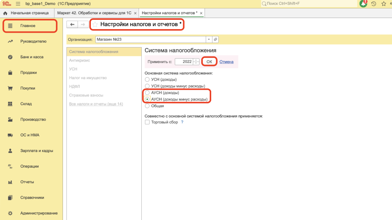The width and height of the screenshot is (392, 220).
Task: Expand the Организация dropdown list
Action: pyautogui.click(x=209, y=39)
